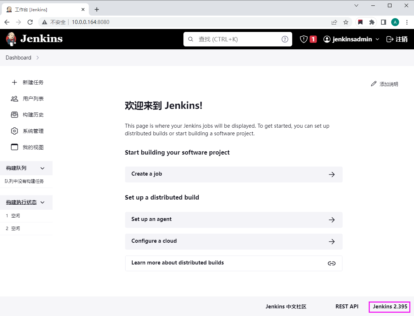Viewport: 414px width, 316px height.
Task: Click the share page icon in address bar
Action: click(x=334, y=22)
